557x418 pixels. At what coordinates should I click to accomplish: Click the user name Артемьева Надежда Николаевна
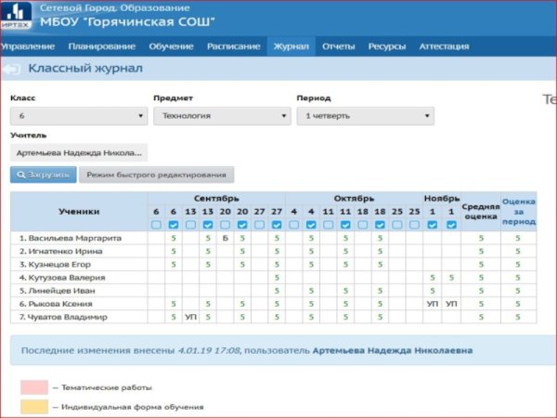click(393, 351)
